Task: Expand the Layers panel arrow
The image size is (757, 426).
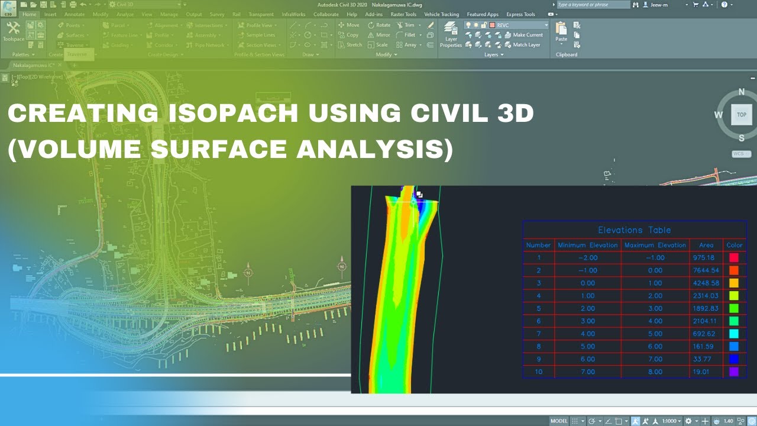Action: (x=502, y=54)
